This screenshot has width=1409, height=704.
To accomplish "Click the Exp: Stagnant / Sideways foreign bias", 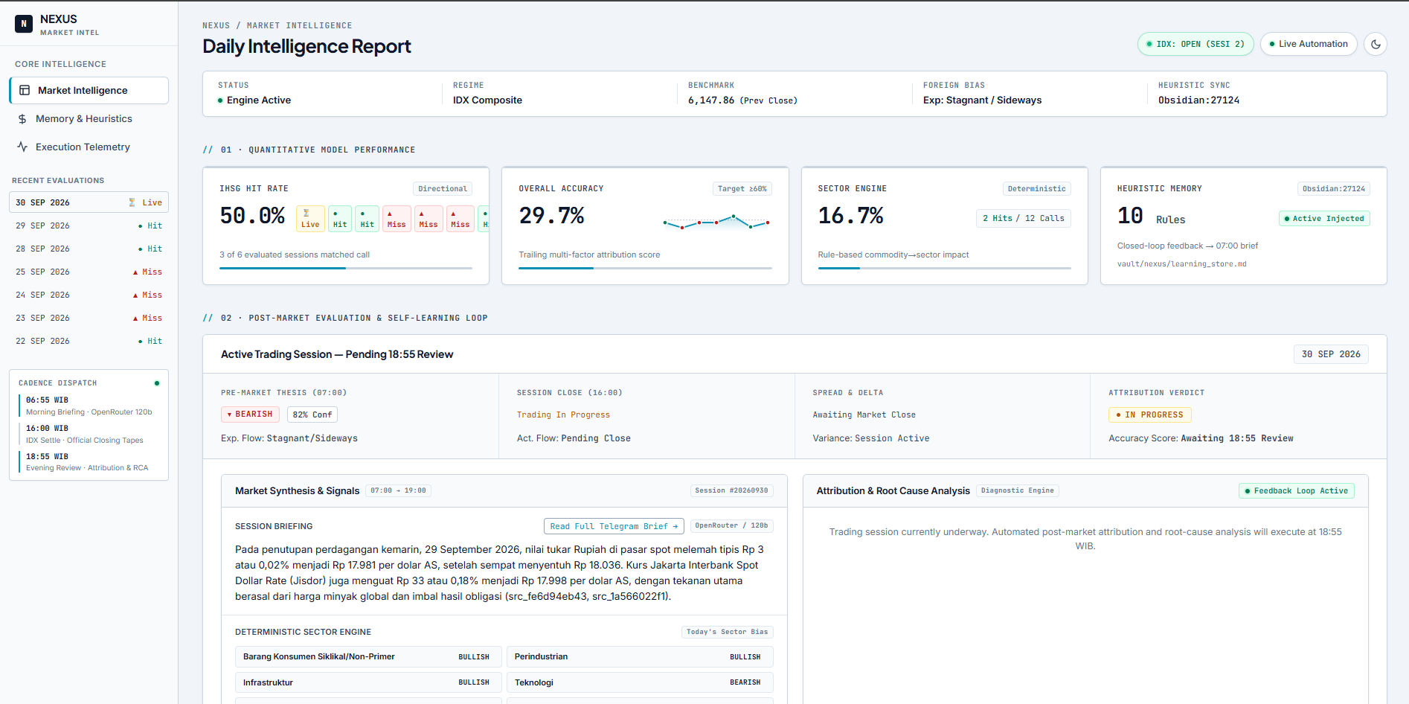I will 982,100.
